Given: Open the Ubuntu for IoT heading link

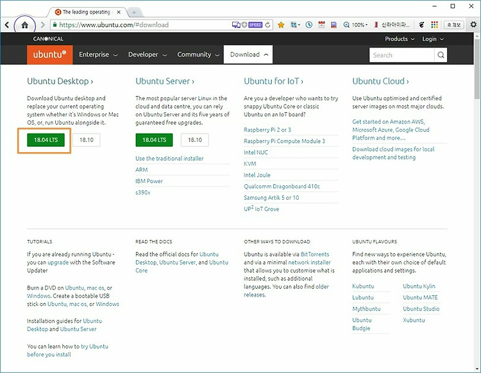Looking at the screenshot, I should (x=273, y=82).
